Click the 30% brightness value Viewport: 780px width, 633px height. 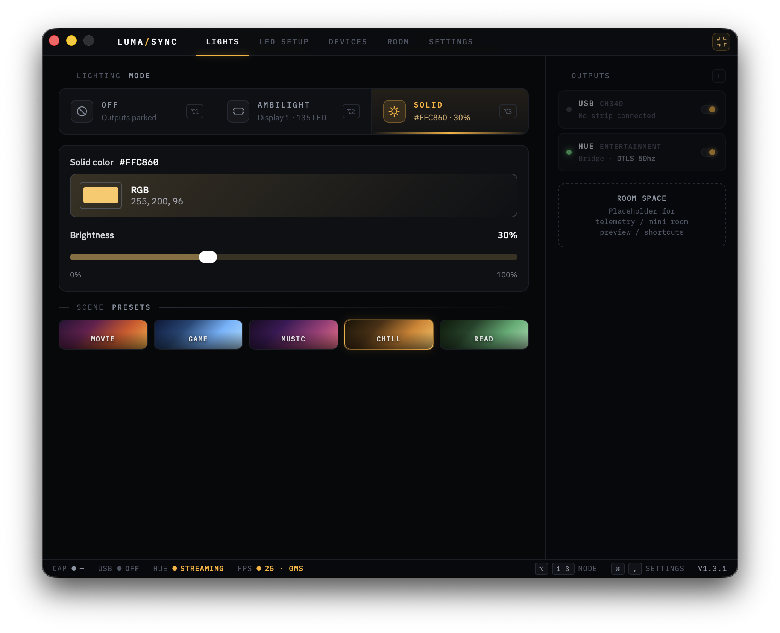click(507, 235)
